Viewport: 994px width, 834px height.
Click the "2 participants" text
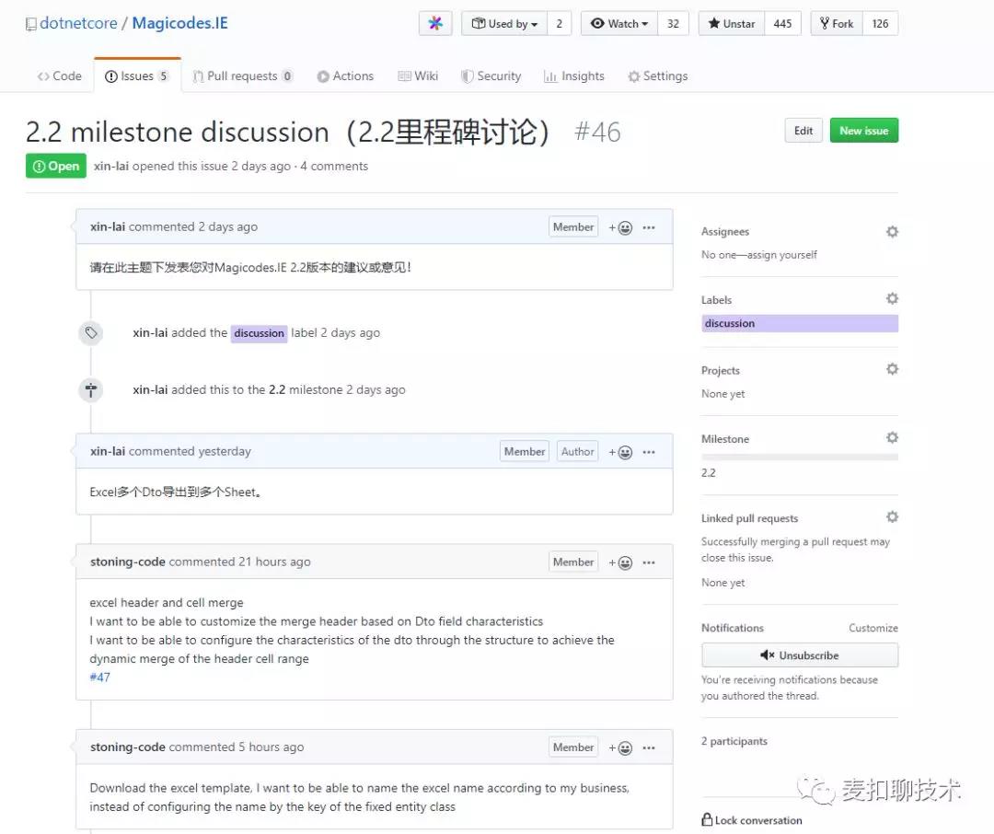[734, 741]
